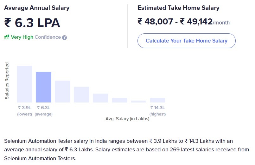
Task: Click the fifth histogram bar
Action: point(100,98)
